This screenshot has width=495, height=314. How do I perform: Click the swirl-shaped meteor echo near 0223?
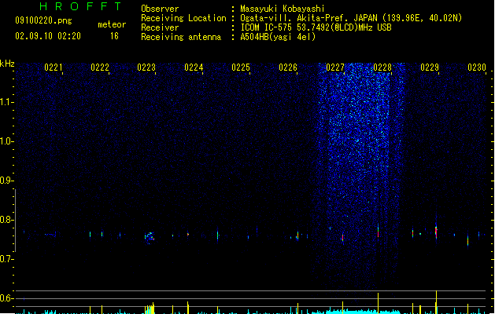[150, 236]
